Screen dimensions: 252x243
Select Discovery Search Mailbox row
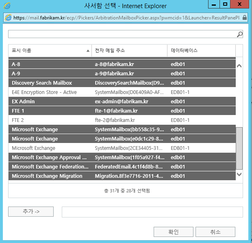[122, 83]
